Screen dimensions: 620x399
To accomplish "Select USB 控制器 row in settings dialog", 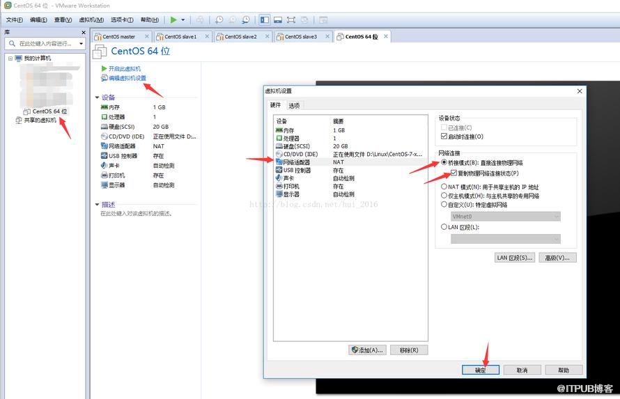I will point(350,171).
